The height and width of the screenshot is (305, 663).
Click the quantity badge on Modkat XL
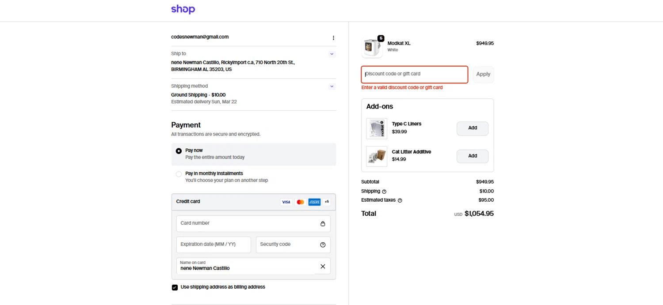[x=381, y=38]
